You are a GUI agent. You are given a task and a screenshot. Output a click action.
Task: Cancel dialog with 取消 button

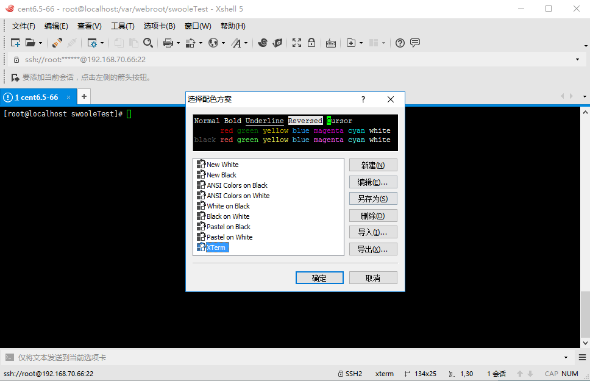[x=373, y=278]
